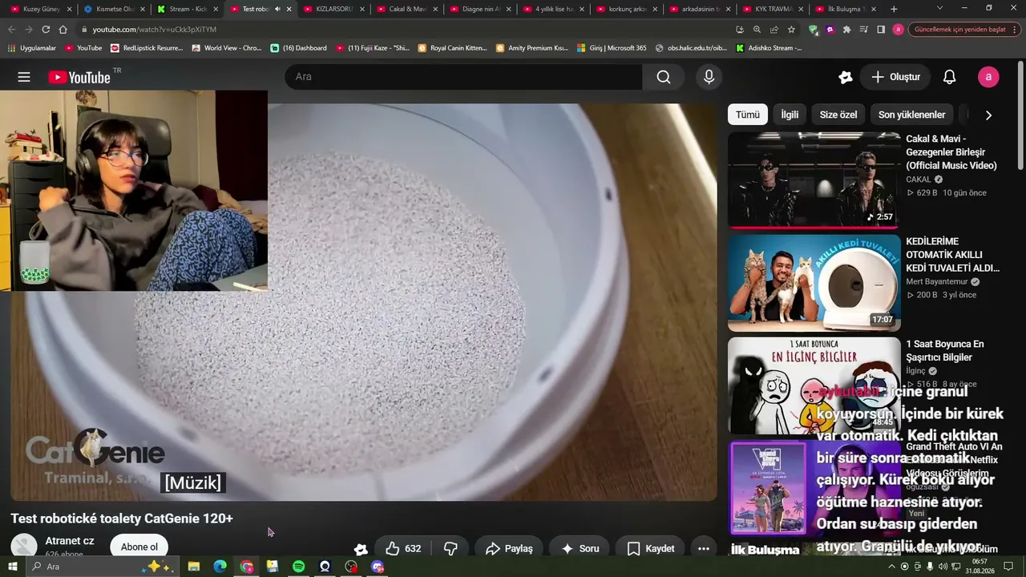Viewport: 1026px width, 577px height.
Task: Click the Paylaş share button
Action: (x=508, y=549)
